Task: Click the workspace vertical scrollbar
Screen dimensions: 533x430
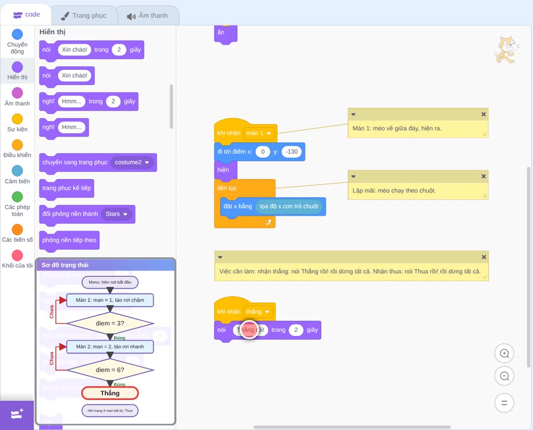Action: click(x=528, y=267)
